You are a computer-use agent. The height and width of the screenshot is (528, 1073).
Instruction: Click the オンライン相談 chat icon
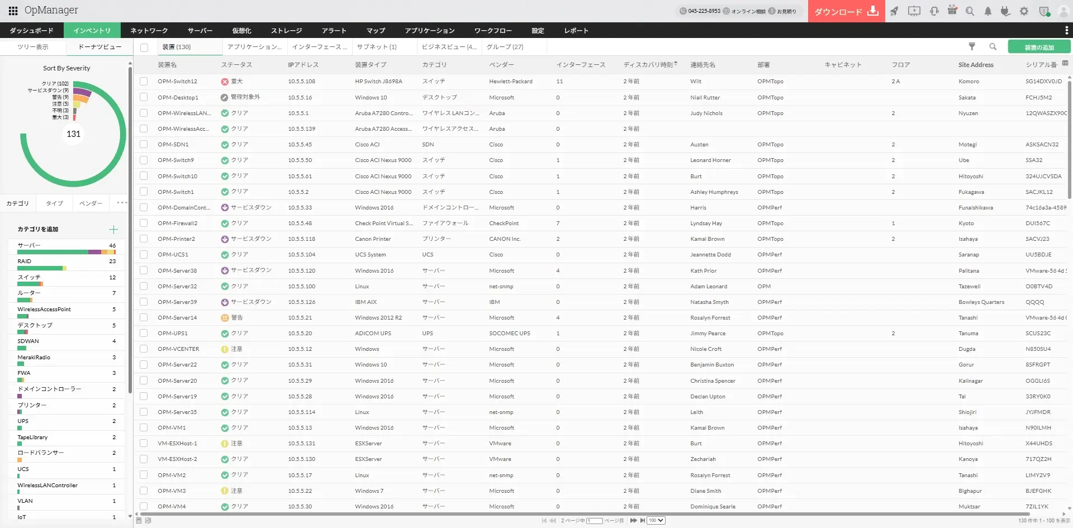point(726,11)
